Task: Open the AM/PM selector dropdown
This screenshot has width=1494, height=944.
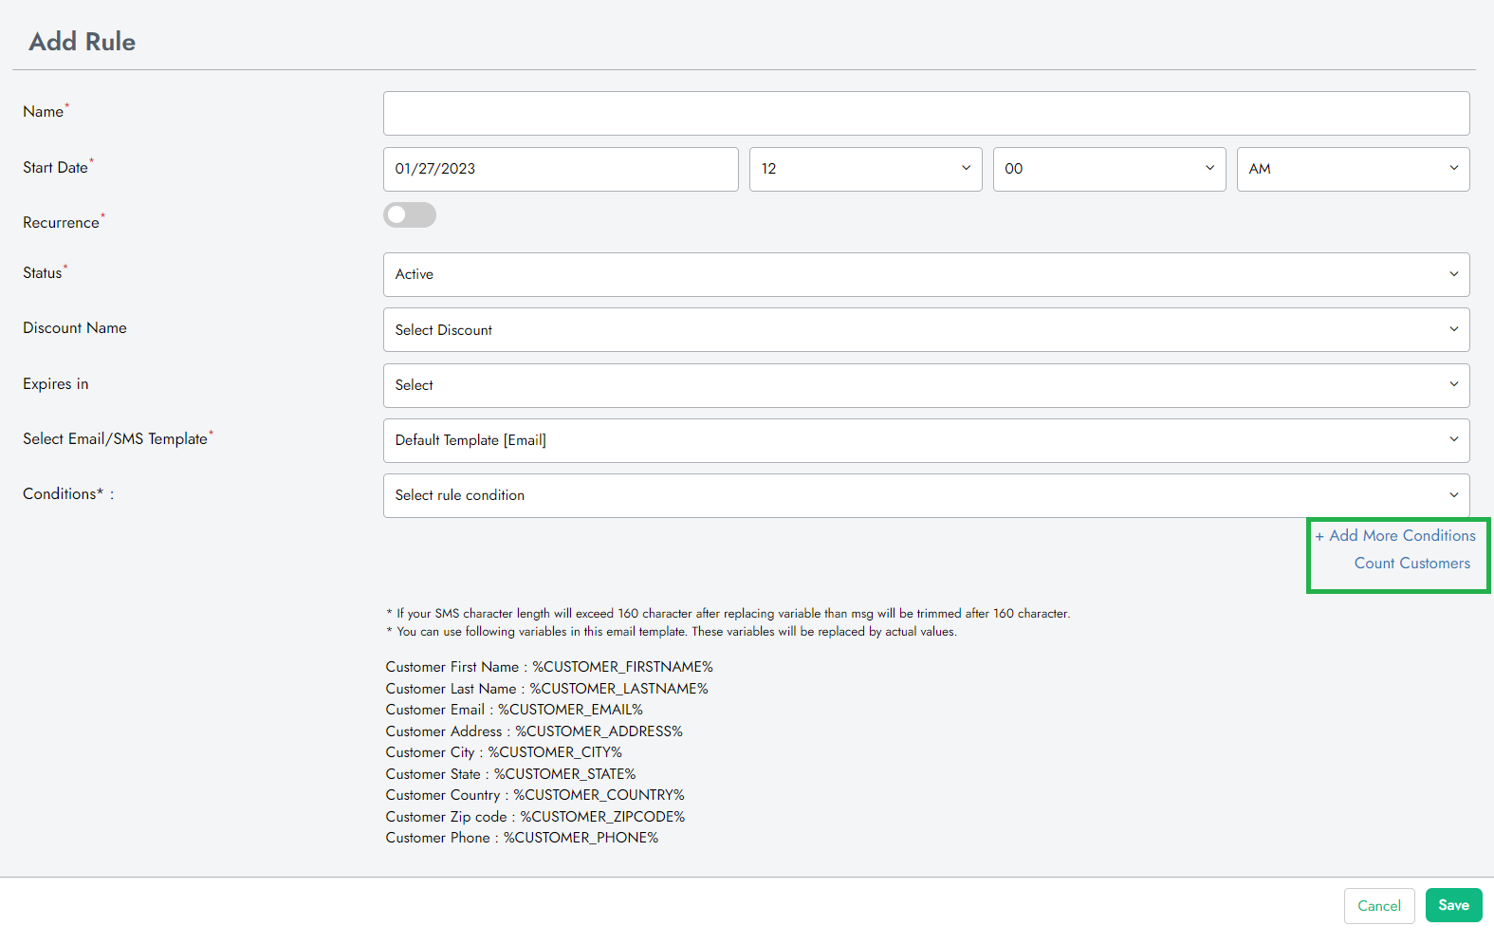Action: pyautogui.click(x=1353, y=169)
